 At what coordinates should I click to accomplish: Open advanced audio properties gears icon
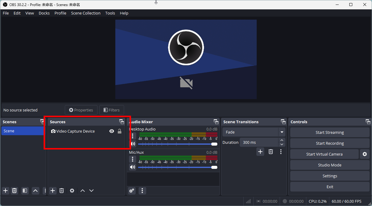click(132, 191)
